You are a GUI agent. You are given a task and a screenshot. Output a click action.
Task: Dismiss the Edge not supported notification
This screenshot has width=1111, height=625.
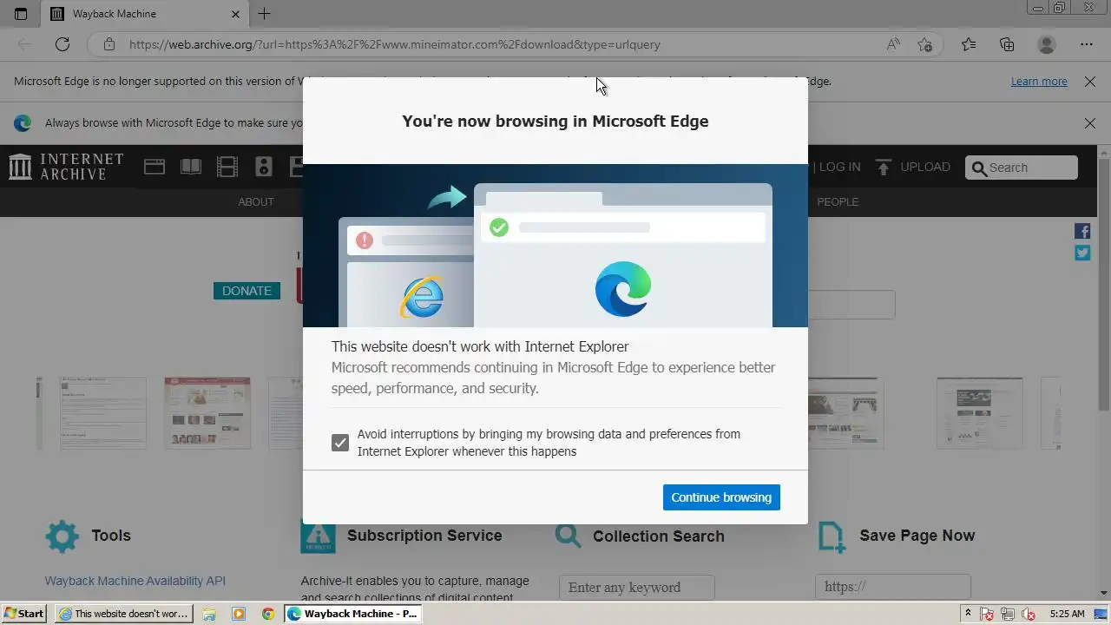(1090, 82)
